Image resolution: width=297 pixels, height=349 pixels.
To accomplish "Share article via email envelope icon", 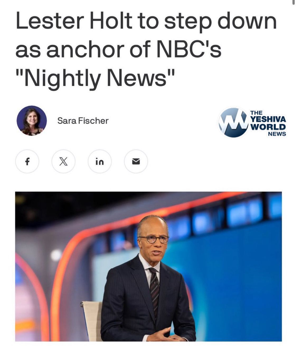I will [136, 161].
